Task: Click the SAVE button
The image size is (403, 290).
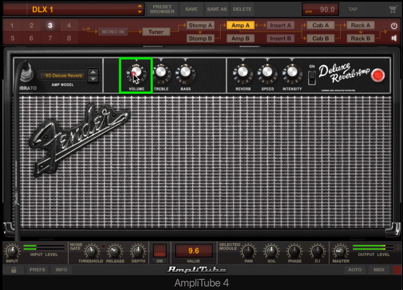Action: point(191,9)
